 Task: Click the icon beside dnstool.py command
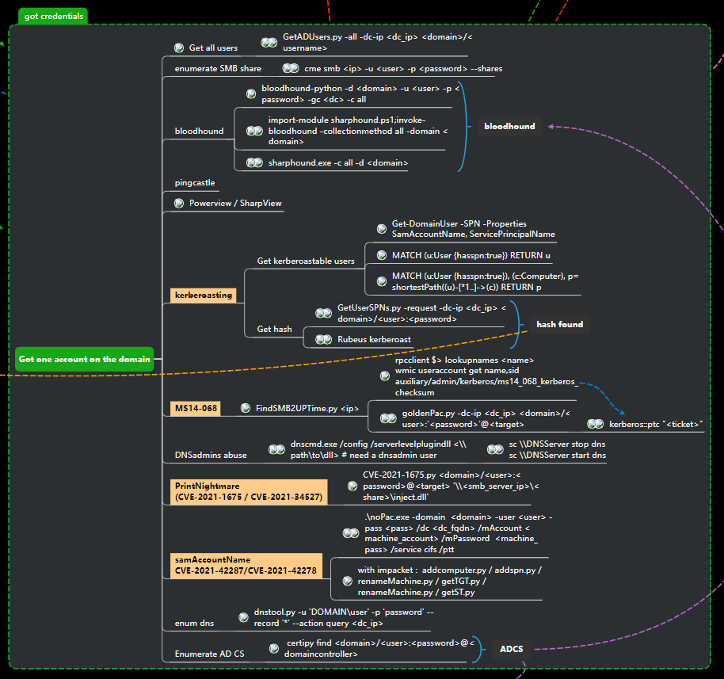tap(243, 617)
